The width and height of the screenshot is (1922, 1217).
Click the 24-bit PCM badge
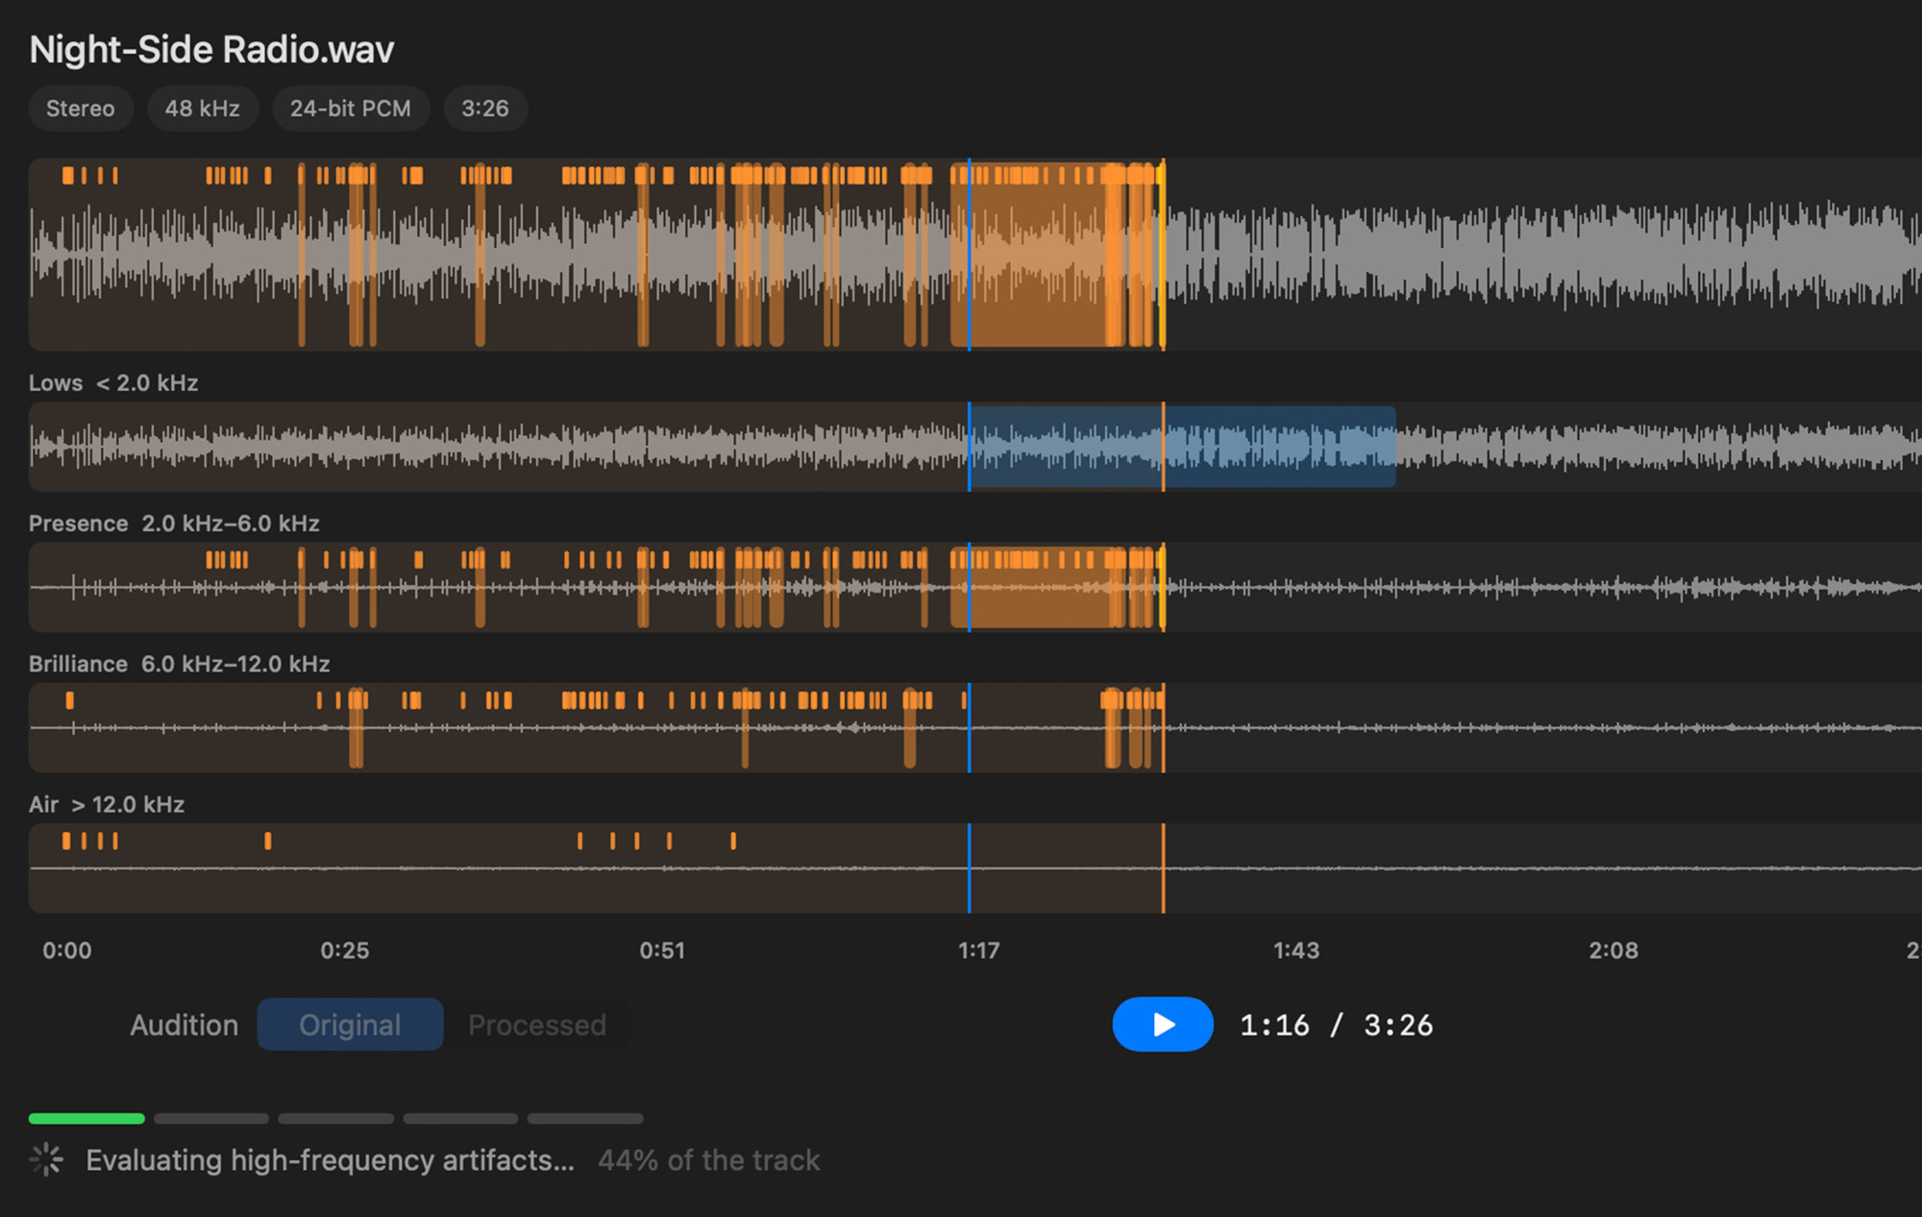pyautogui.click(x=351, y=109)
